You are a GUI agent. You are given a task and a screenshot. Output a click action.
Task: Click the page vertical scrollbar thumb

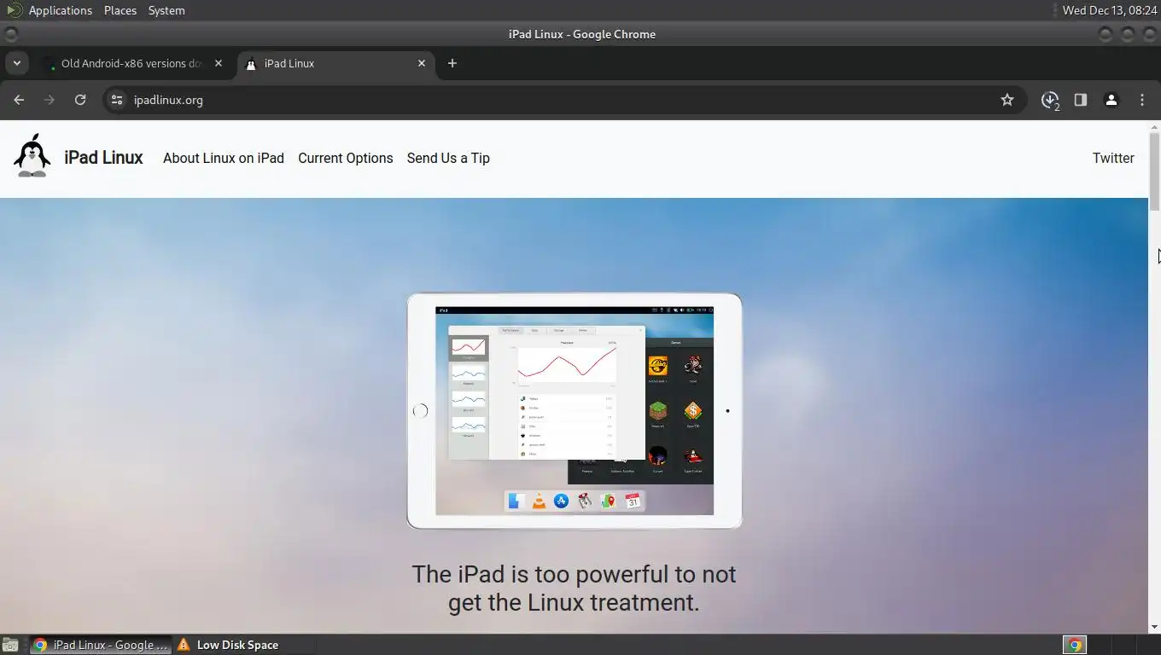coord(1154,171)
